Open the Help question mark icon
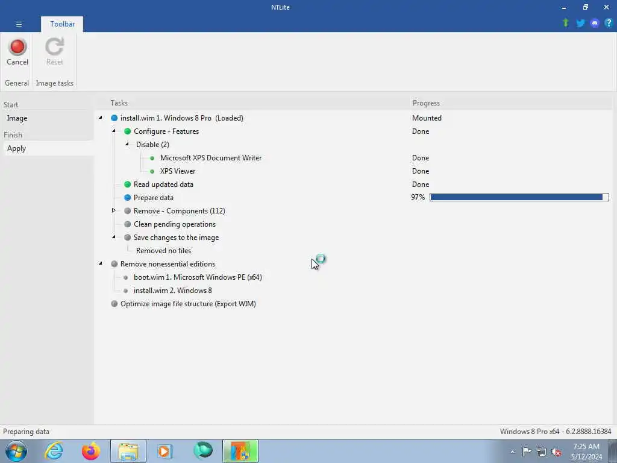This screenshot has width=617, height=463. coord(609,24)
